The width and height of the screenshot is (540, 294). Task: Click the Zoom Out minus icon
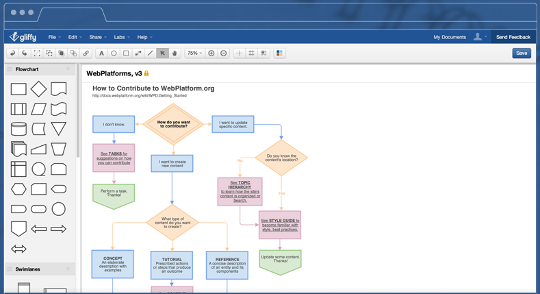tap(224, 53)
